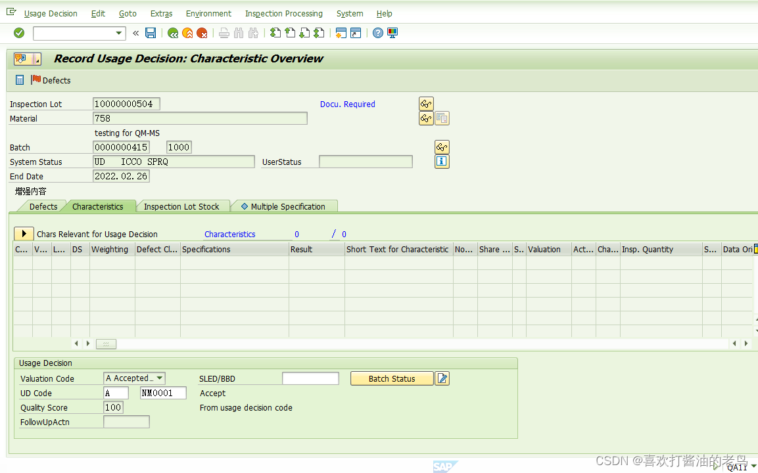Click the Help question mark icon

pyautogui.click(x=377, y=33)
